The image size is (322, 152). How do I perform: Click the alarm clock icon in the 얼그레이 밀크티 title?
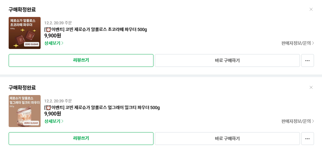tap(48, 108)
